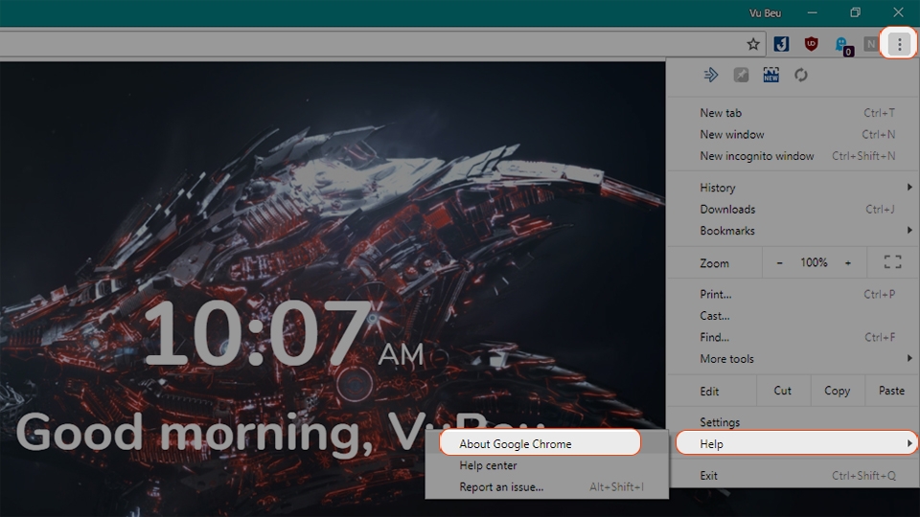Click the NEW badge extension icon in menu

click(x=770, y=75)
